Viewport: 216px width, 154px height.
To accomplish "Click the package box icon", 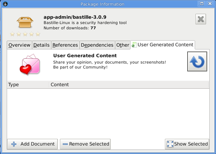I will click(25, 22).
